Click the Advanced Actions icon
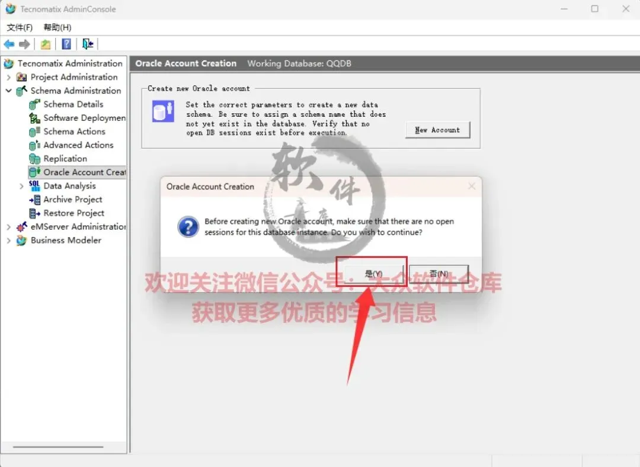 pos(35,145)
